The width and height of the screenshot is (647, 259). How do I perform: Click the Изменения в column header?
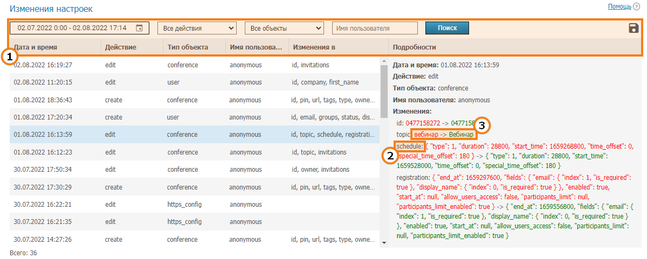(314, 47)
